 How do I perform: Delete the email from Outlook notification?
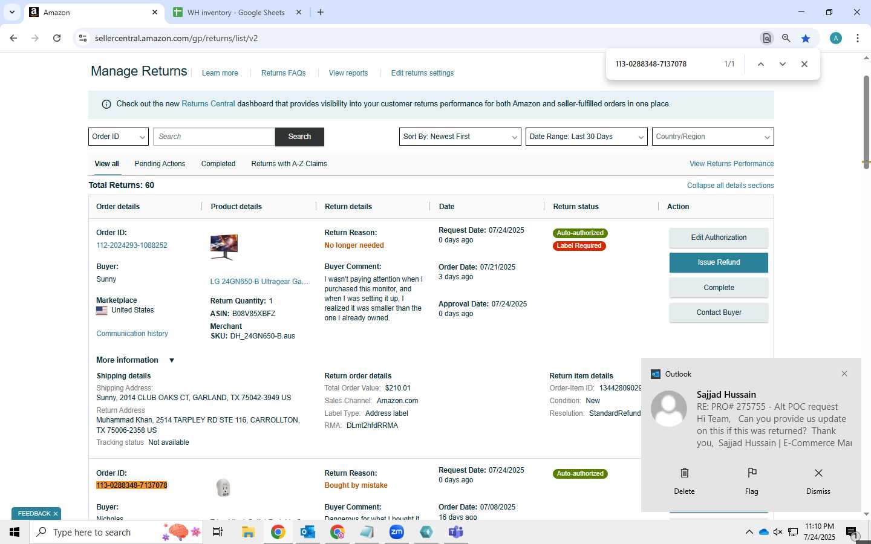pyautogui.click(x=684, y=481)
